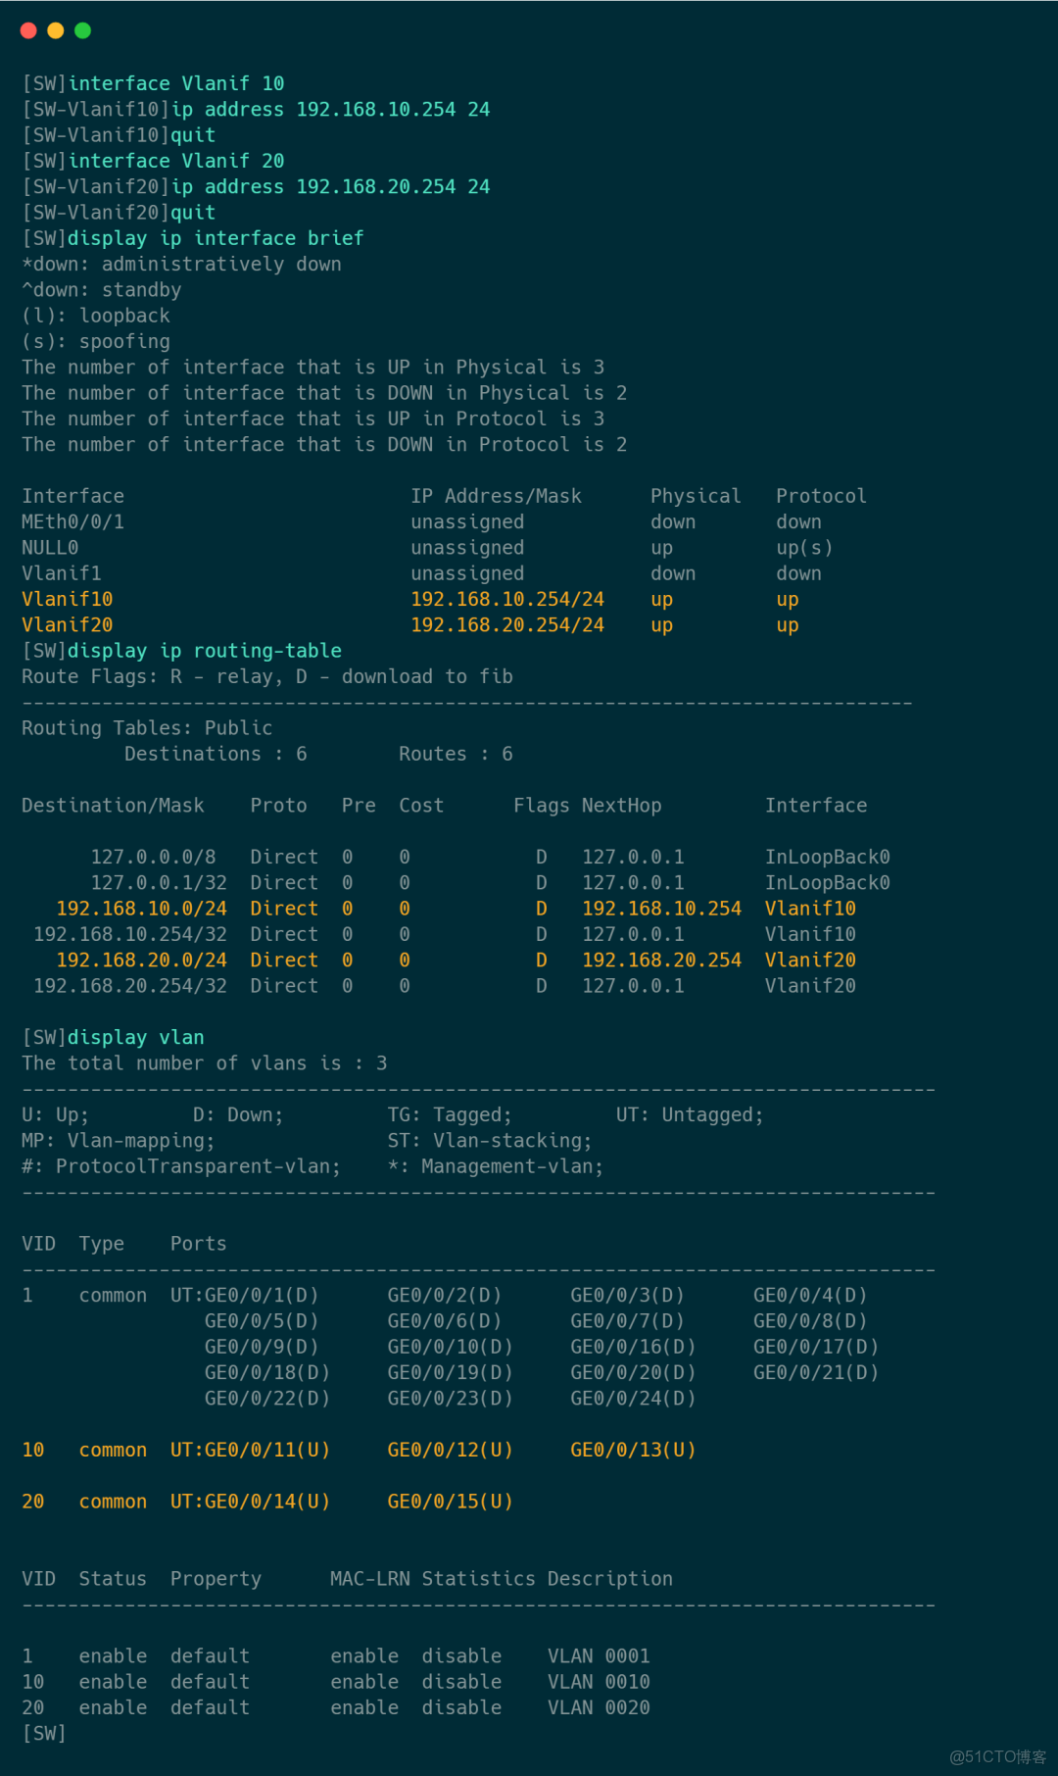Click the 'MP: Vlan-mapping;' legend entry
The height and width of the screenshot is (1776, 1058).
point(119,1141)
